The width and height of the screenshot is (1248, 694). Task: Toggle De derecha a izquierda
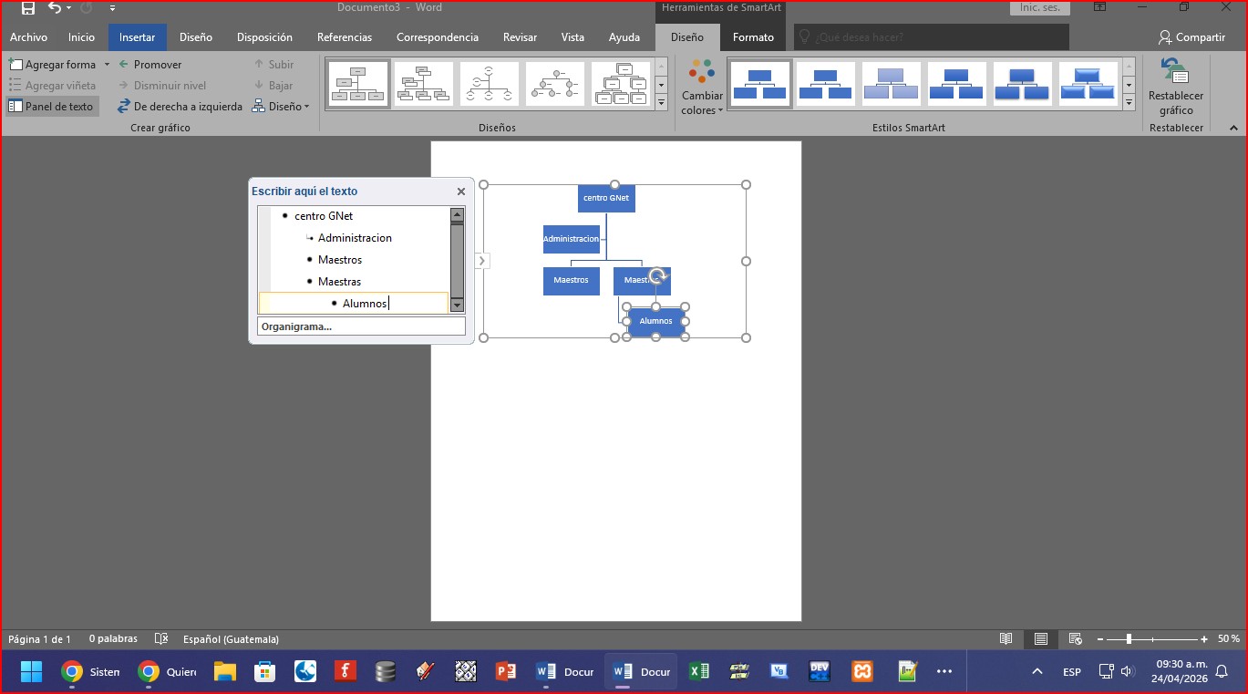tap(180, 107)
